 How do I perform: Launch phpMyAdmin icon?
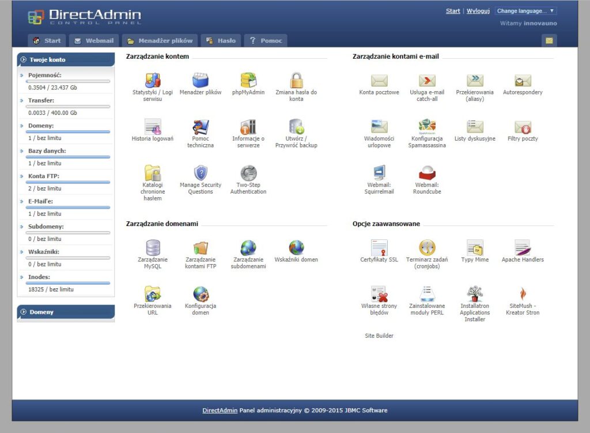click(248, 80)
